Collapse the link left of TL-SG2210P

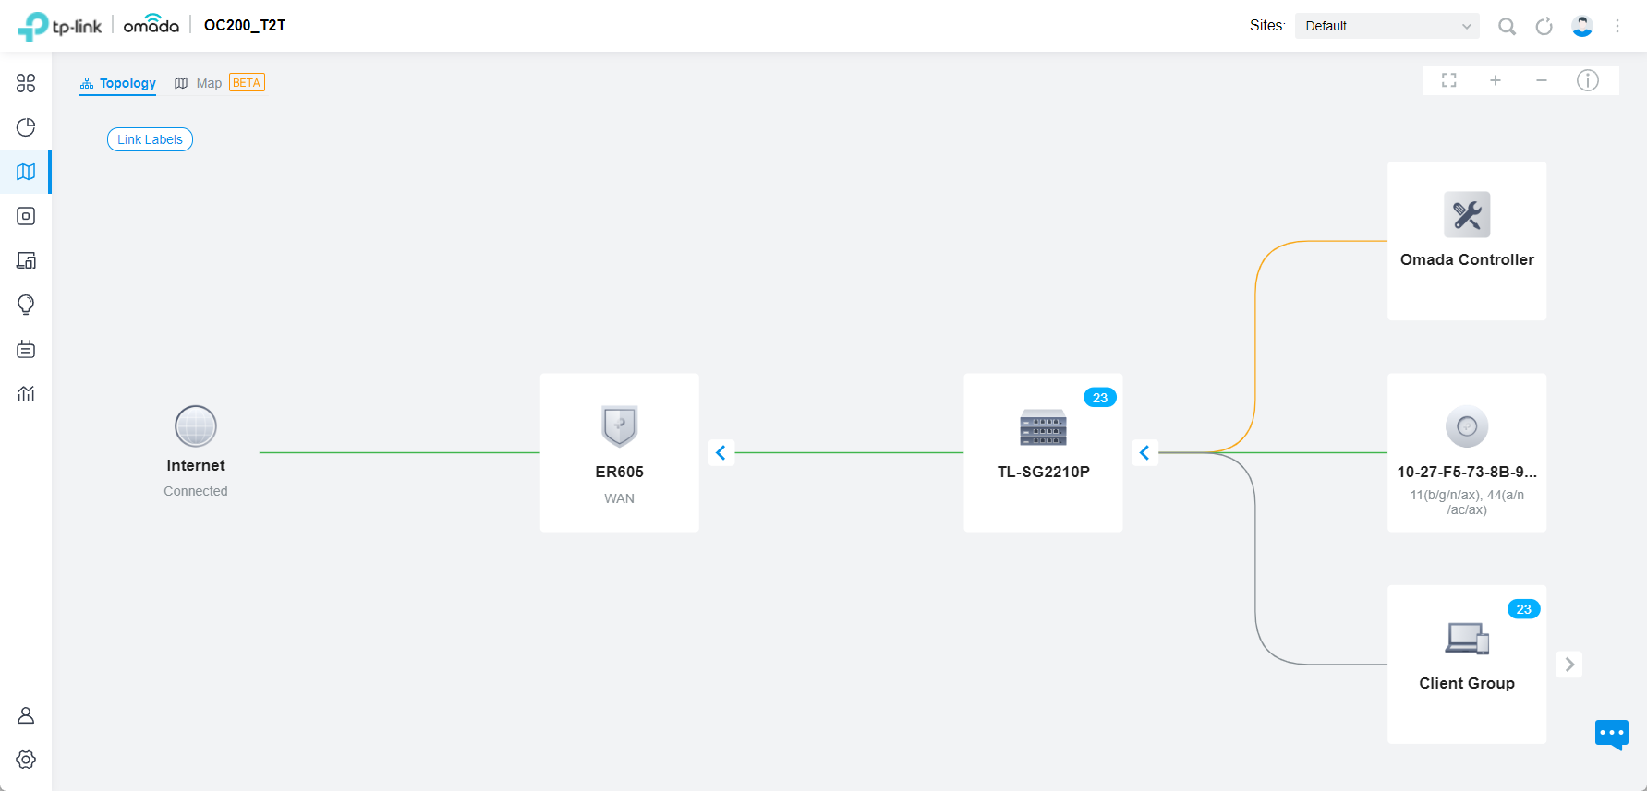721,452
